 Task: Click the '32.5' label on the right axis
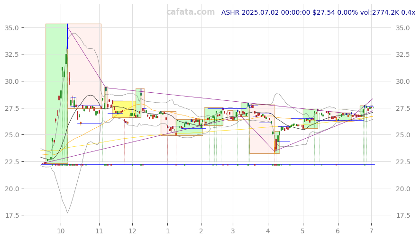(403, 54)
